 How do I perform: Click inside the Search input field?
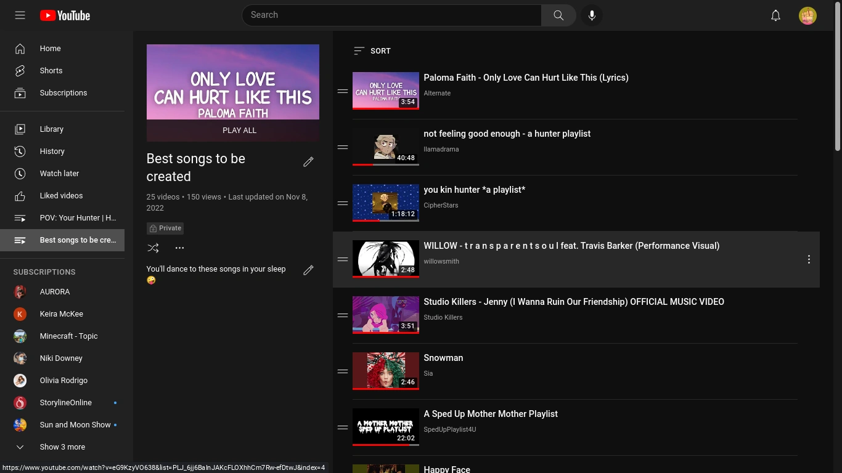tap(392, 15)
